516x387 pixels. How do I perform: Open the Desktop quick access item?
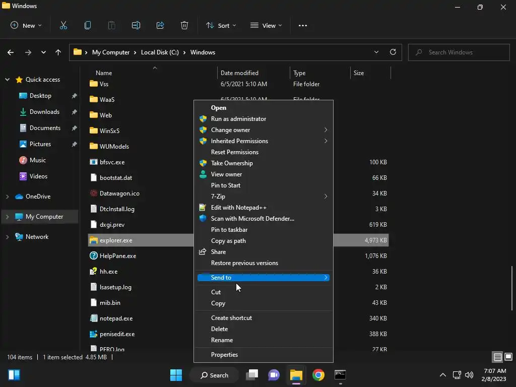40,95
